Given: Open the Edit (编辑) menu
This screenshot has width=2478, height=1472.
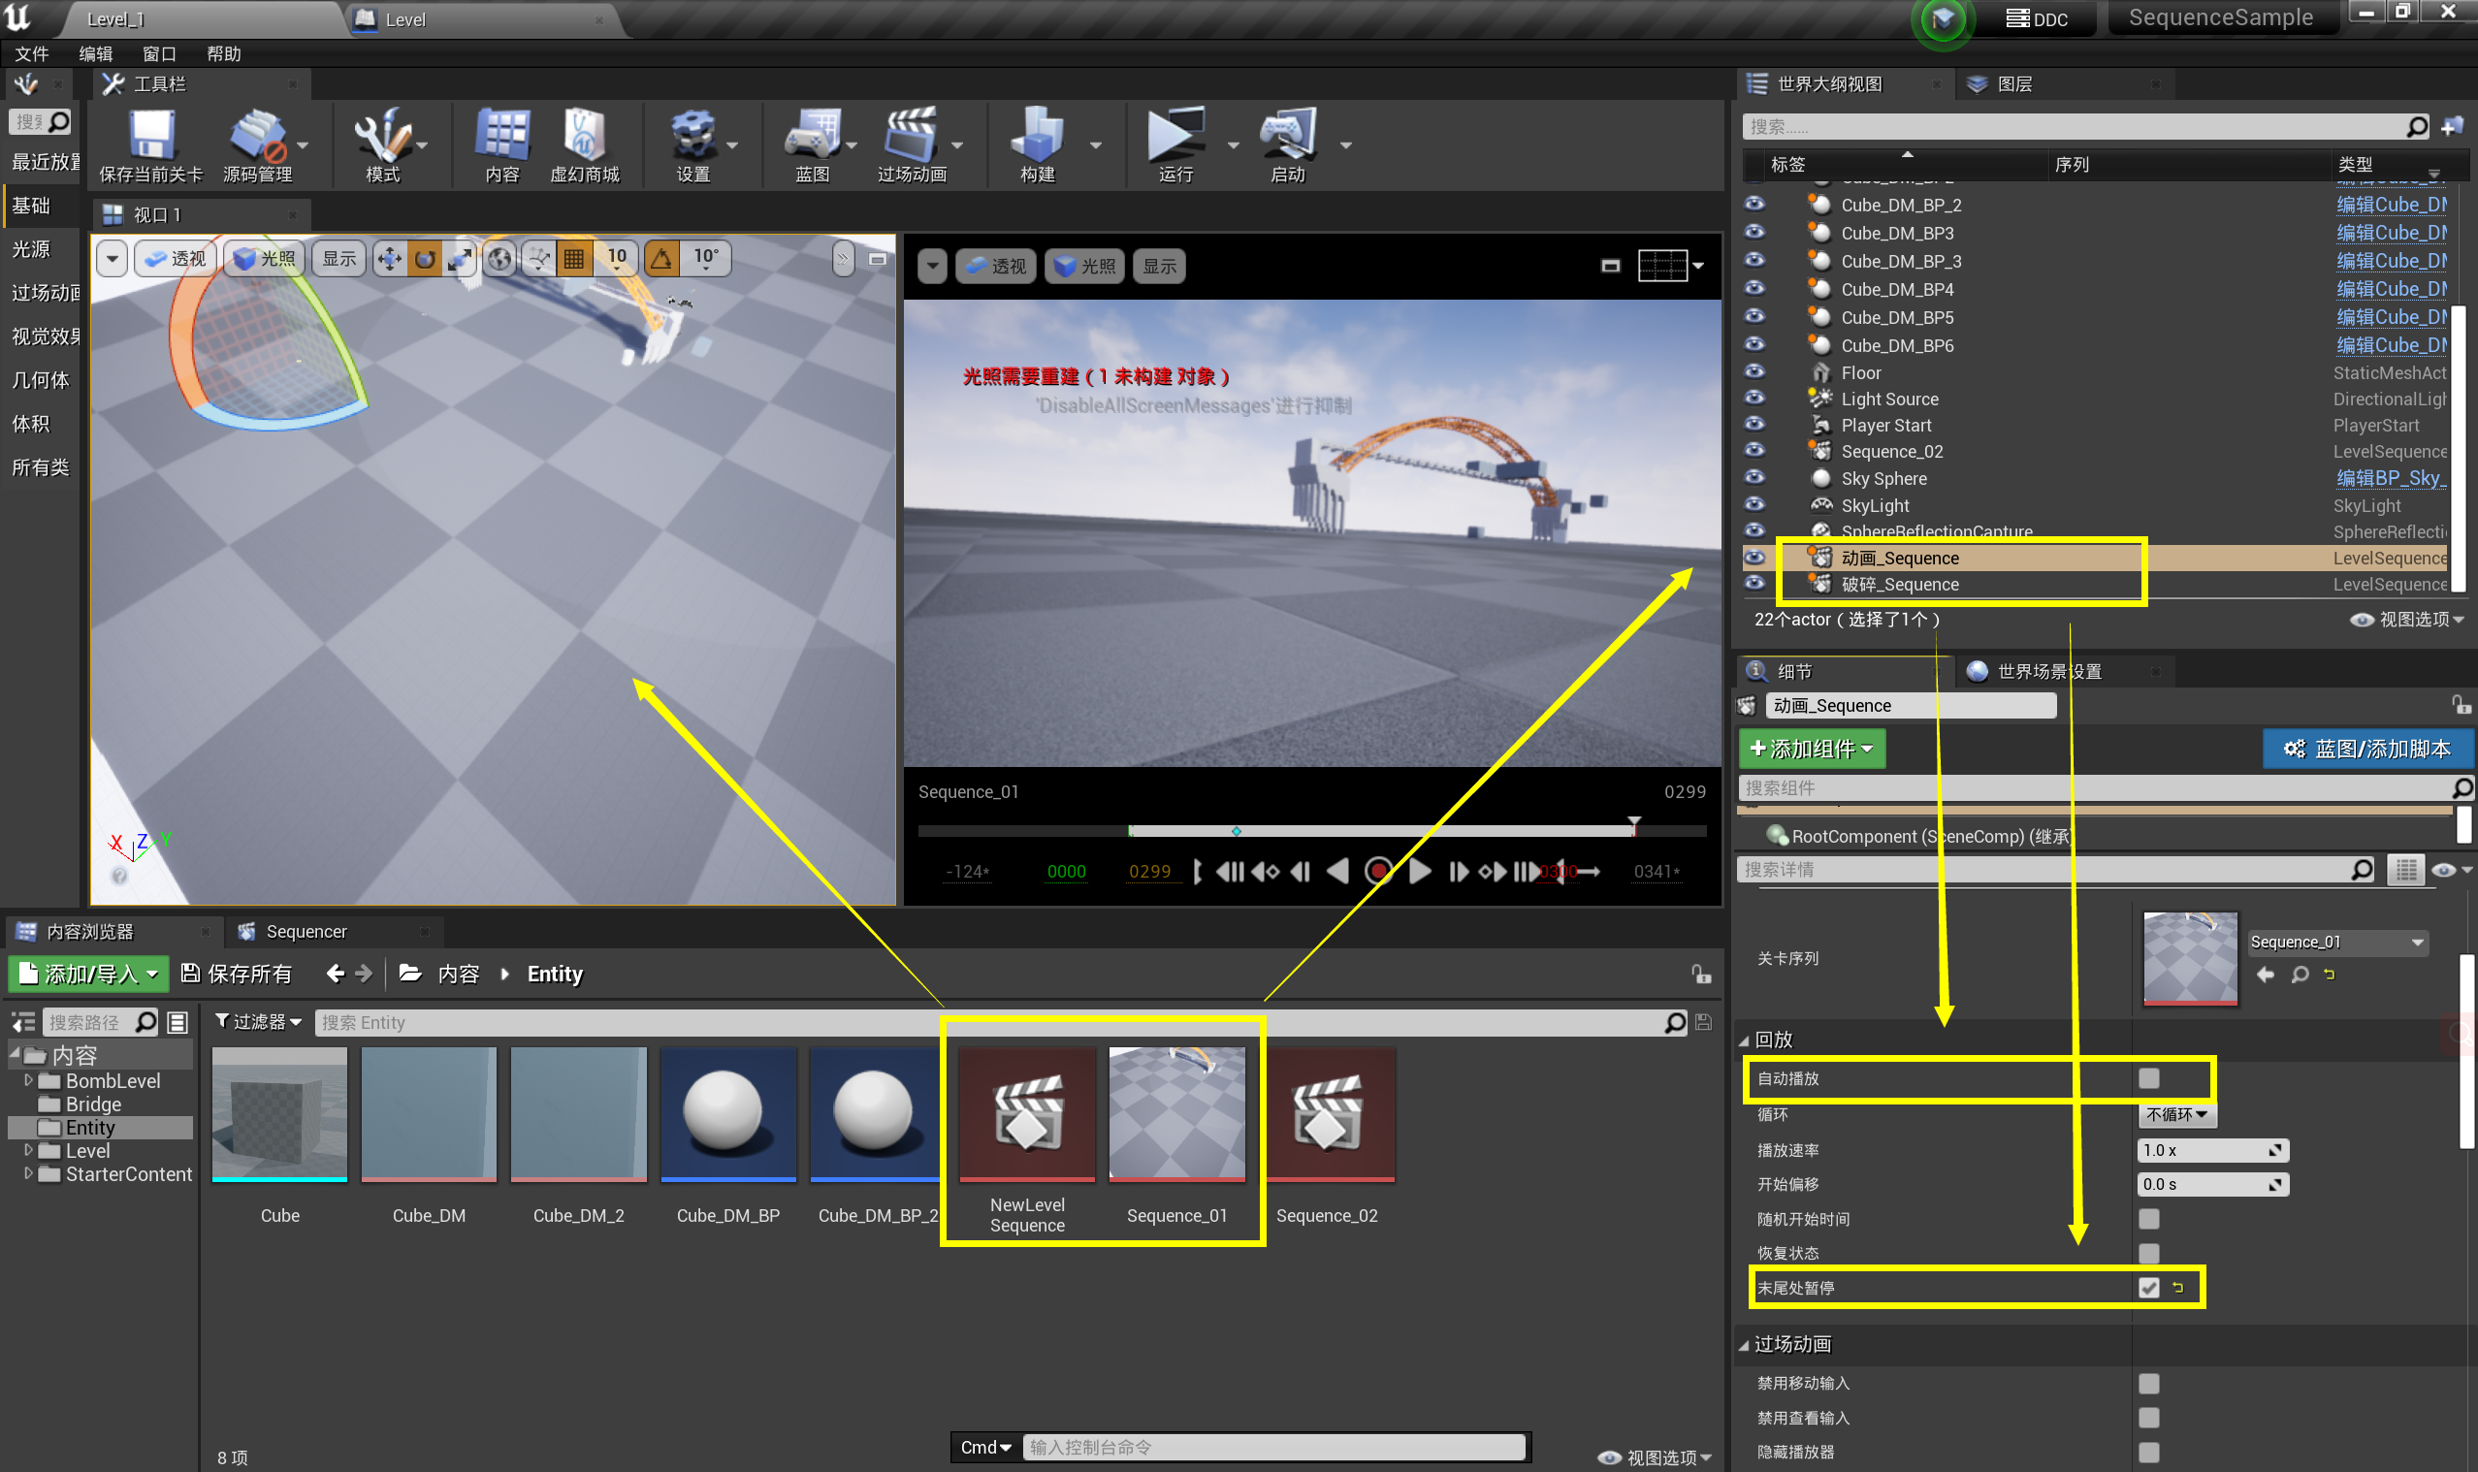Looking at the screenshot, I should [x=95, y=53].
